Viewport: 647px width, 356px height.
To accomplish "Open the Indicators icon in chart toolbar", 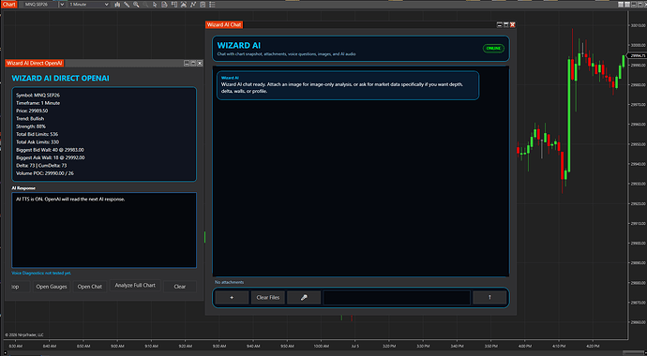I will click(183, 5).
